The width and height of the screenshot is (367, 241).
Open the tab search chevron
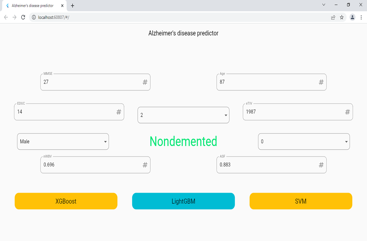(x=324, y=5)
